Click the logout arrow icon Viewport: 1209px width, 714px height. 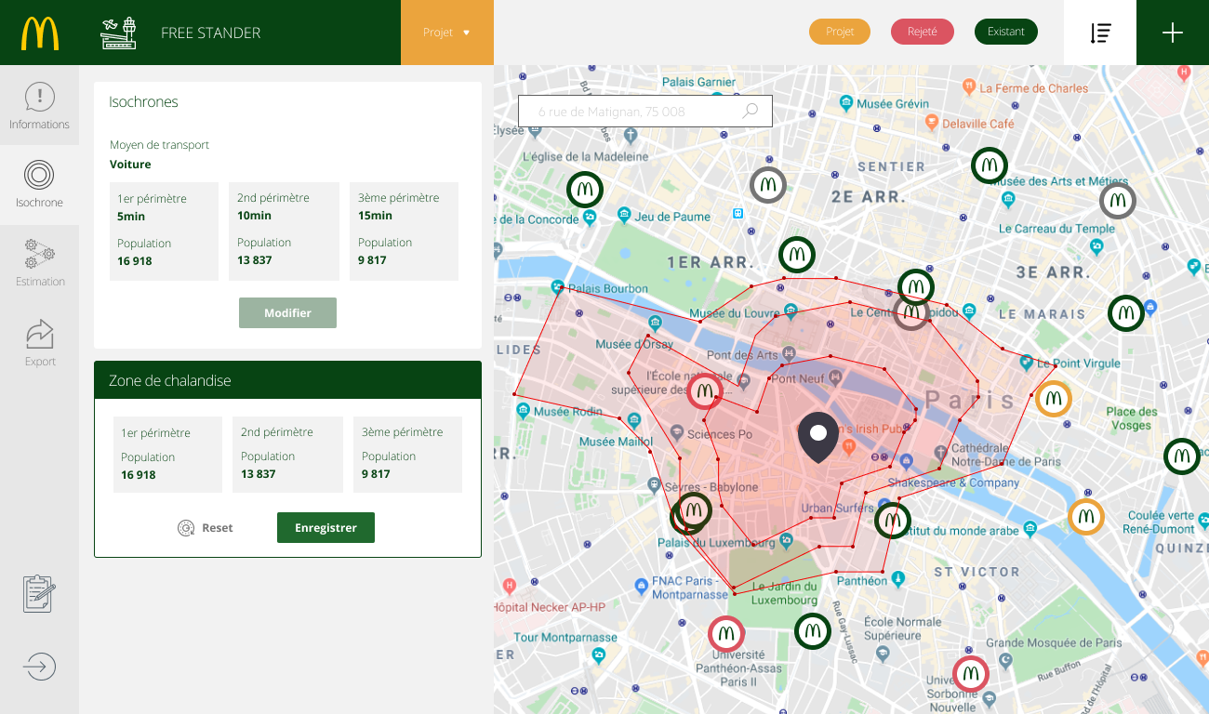pos(39,667)
